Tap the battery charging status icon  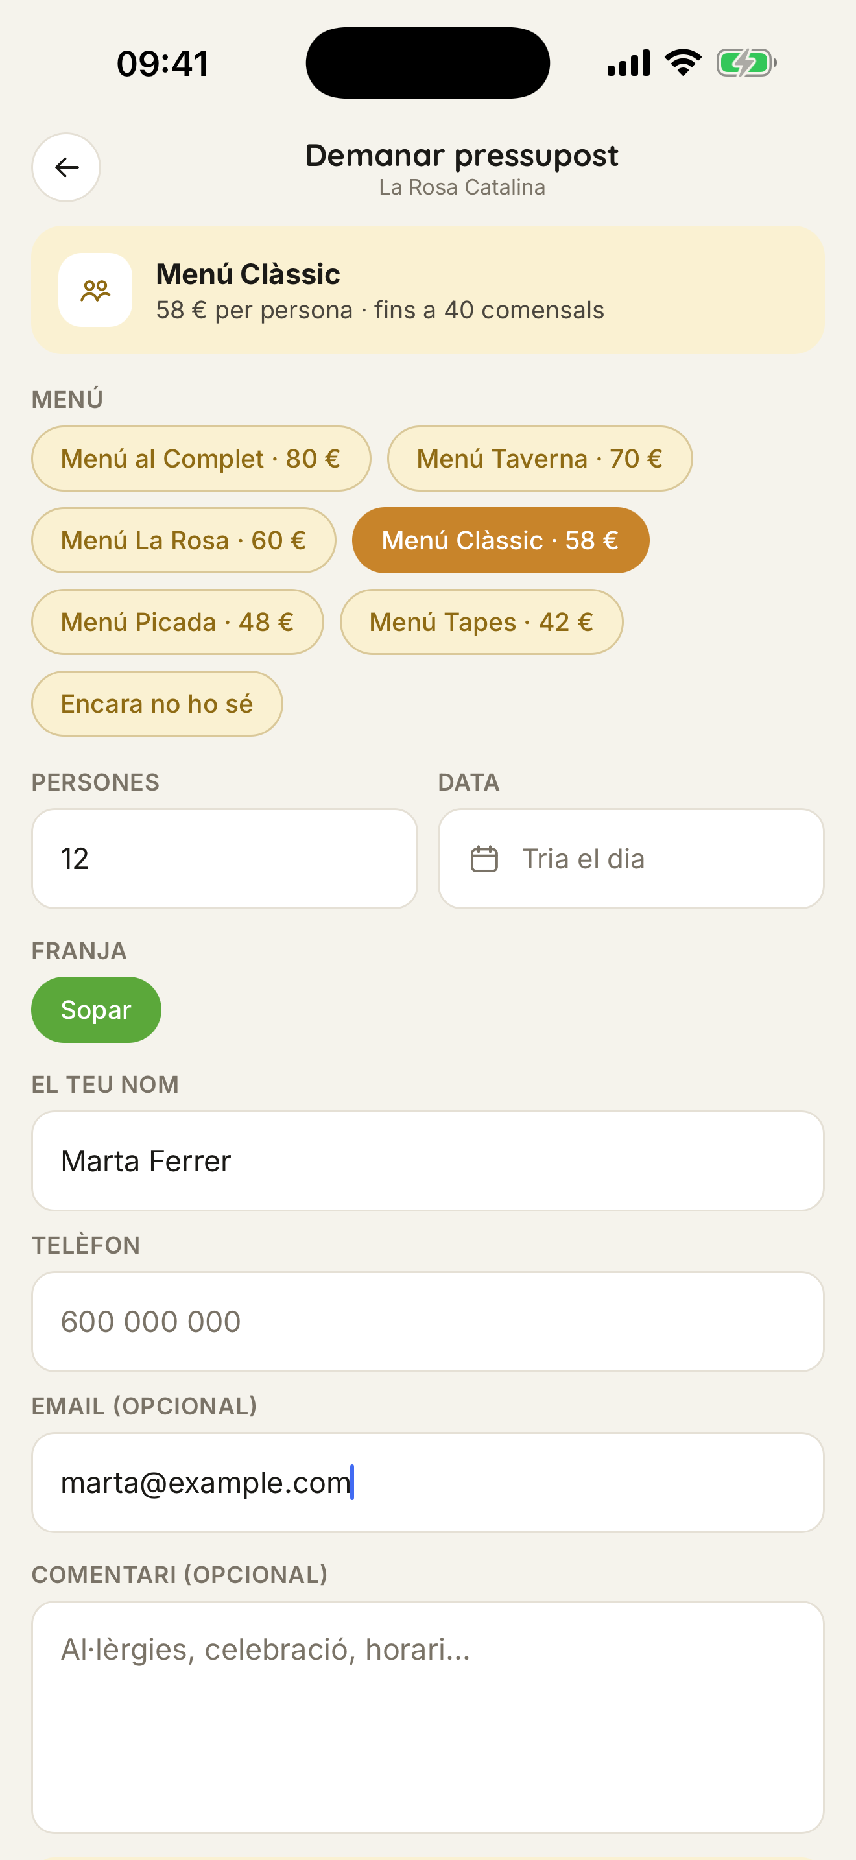[x=746, y=63]
